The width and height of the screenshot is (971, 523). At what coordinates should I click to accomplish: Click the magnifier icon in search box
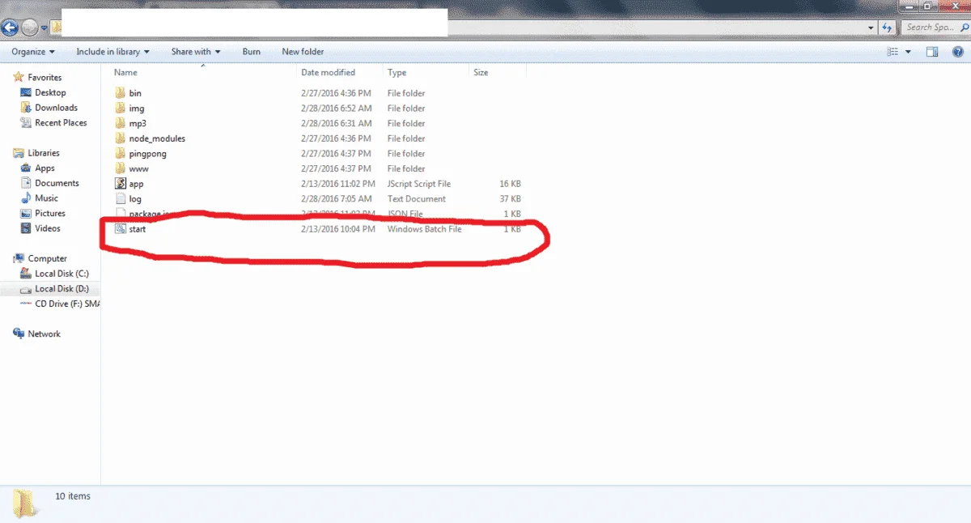click(x=965, y=28)
